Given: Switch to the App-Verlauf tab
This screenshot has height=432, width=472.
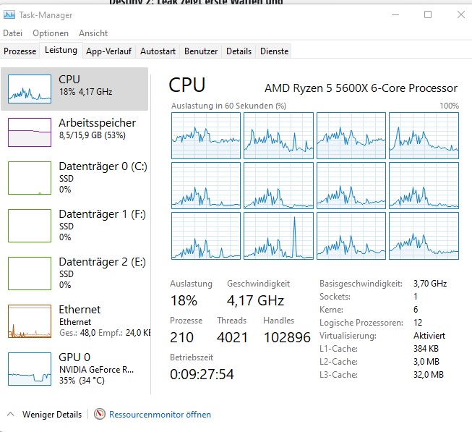Looking at the screenshot, I should [x=108, y=51].
